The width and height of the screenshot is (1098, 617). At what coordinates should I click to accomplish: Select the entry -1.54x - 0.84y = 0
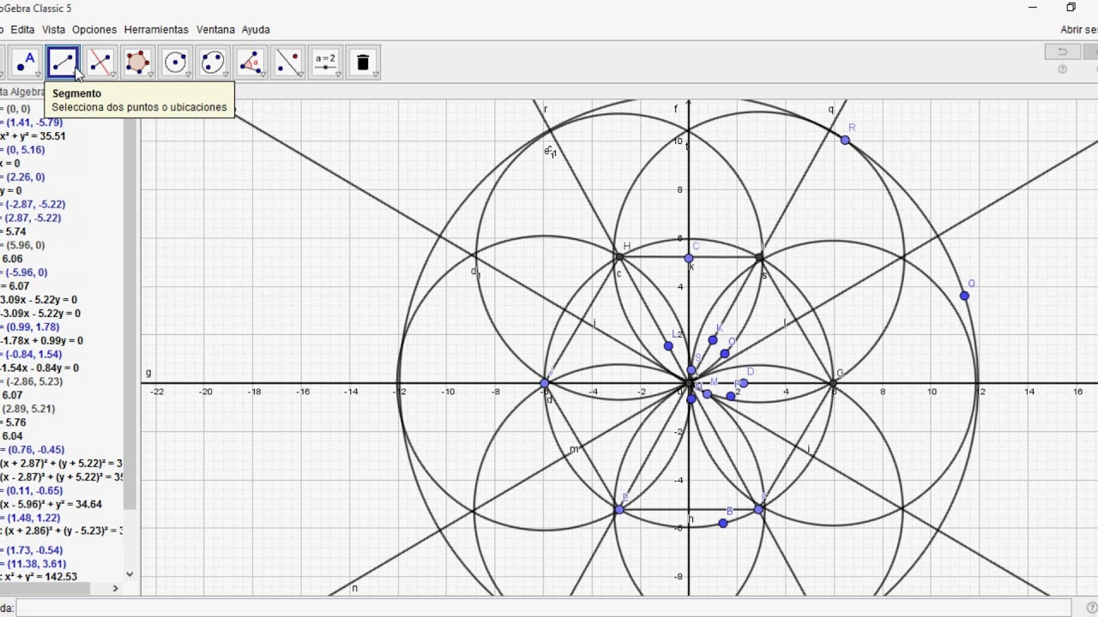click(39, 368)
